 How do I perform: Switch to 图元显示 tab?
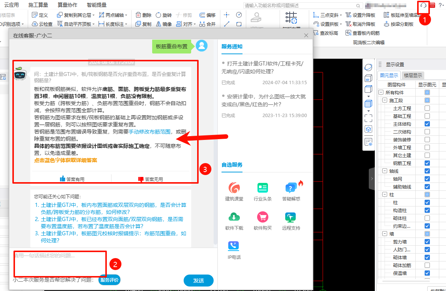click(389, 75)
